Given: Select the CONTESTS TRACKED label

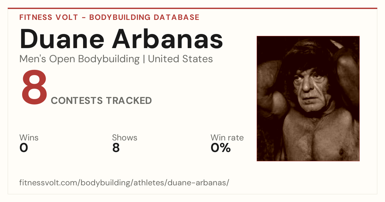Looking at the screenshot, I should (x=101, y=101).
